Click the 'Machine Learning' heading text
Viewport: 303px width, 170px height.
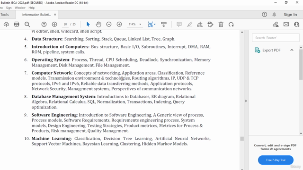tap(51, 138)
